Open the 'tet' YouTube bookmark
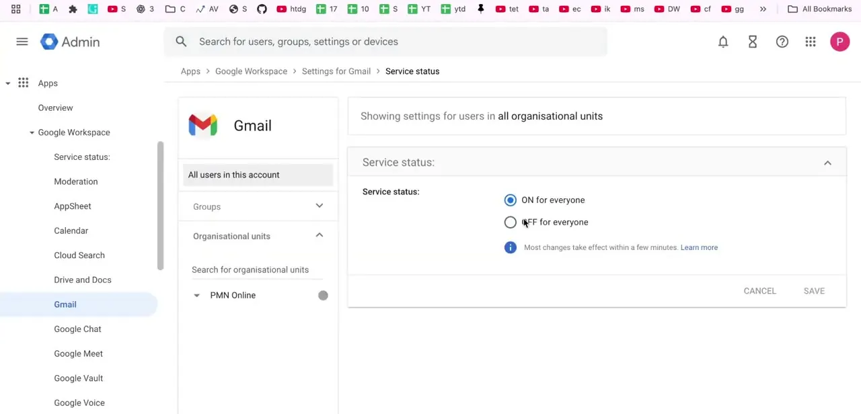The image size is (861, 414). point(507,9)
